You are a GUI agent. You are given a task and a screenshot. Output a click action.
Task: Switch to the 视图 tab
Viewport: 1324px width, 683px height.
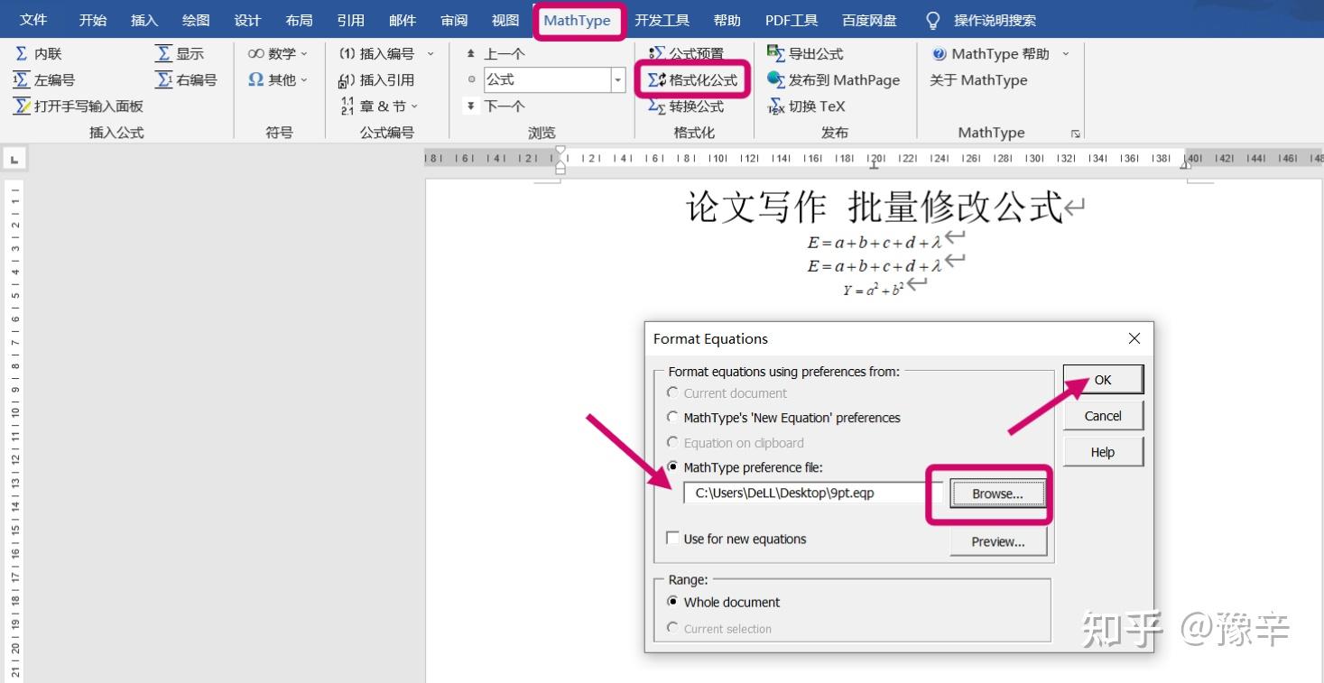pyautogui.click(x=505, y=20)
